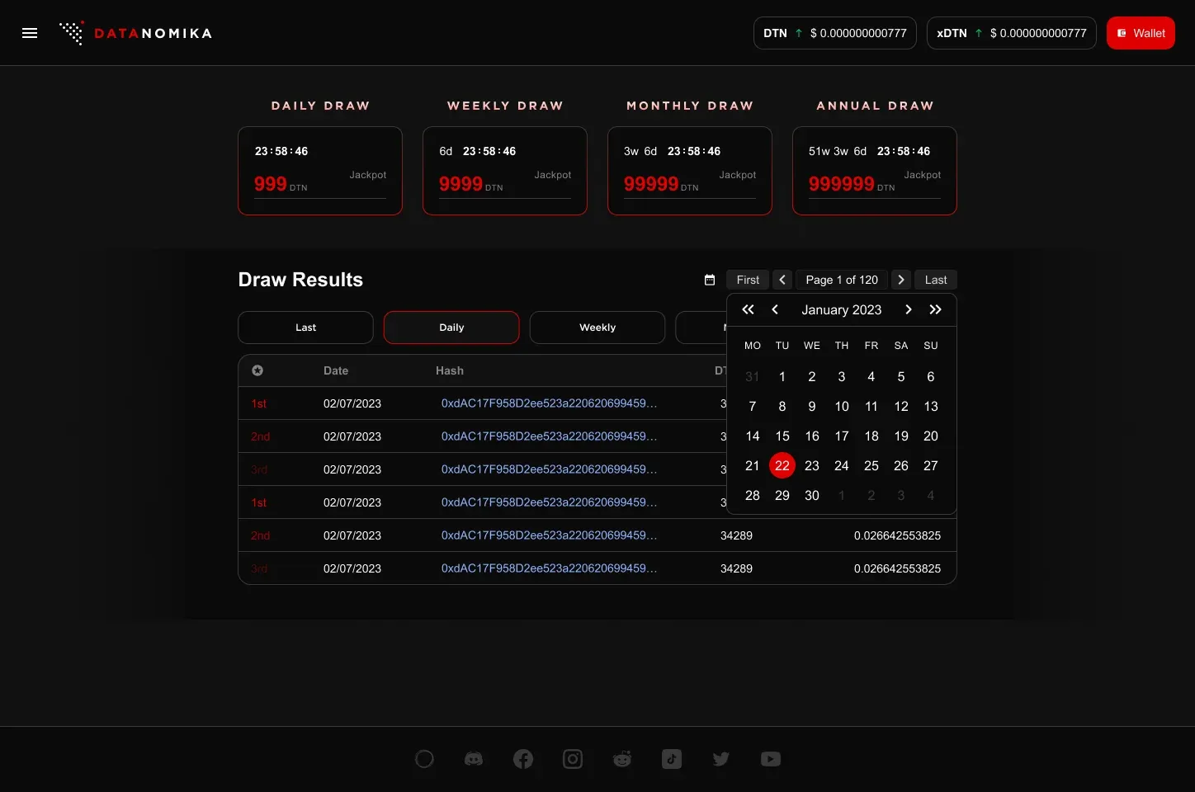Select January 22 in the calendar

pyautogui.click(x=782, y=465)
